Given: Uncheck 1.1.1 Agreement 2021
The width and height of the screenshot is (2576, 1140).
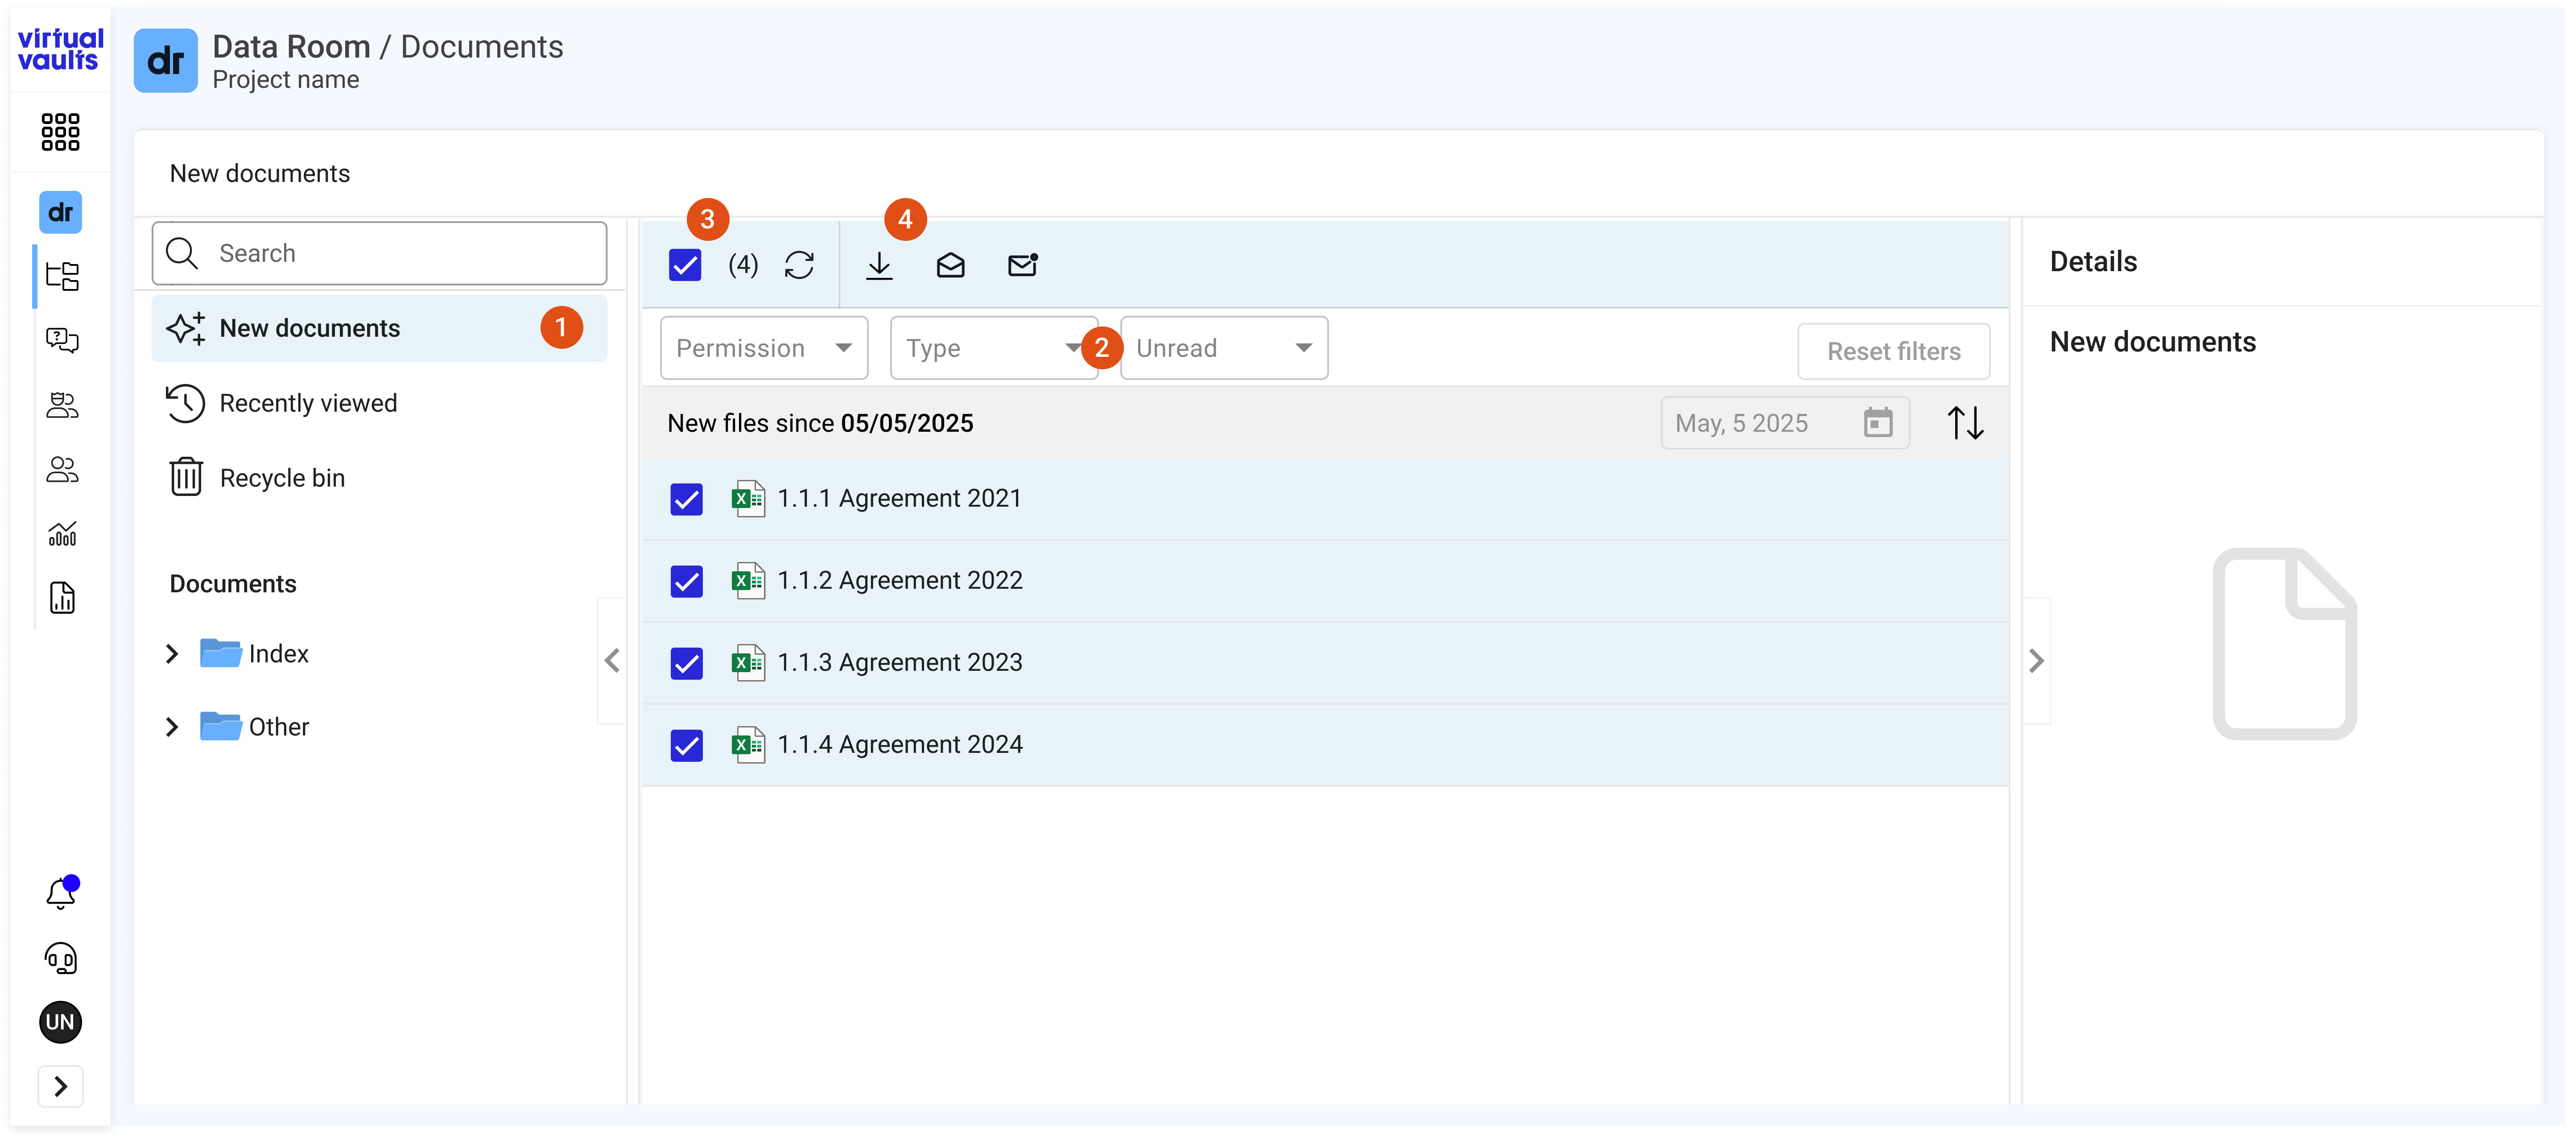Looking at the screenshot, I should (x=686, y=499).
